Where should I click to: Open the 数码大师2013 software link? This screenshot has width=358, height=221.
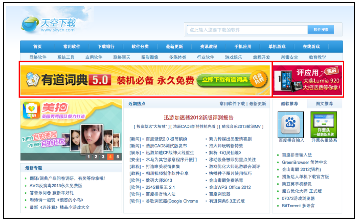[x=159, y=180]
